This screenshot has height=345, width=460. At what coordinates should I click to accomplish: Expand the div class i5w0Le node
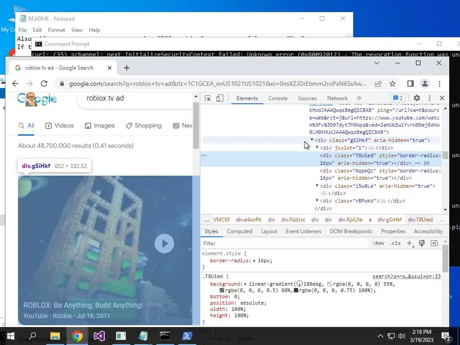click(317, 186)
